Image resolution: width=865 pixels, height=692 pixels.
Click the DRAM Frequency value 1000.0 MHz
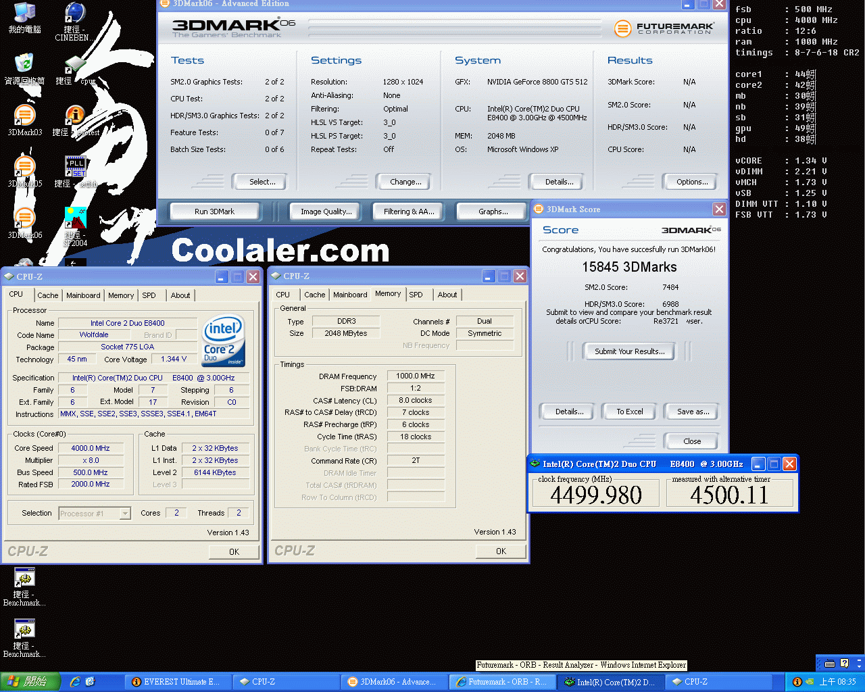416,376
